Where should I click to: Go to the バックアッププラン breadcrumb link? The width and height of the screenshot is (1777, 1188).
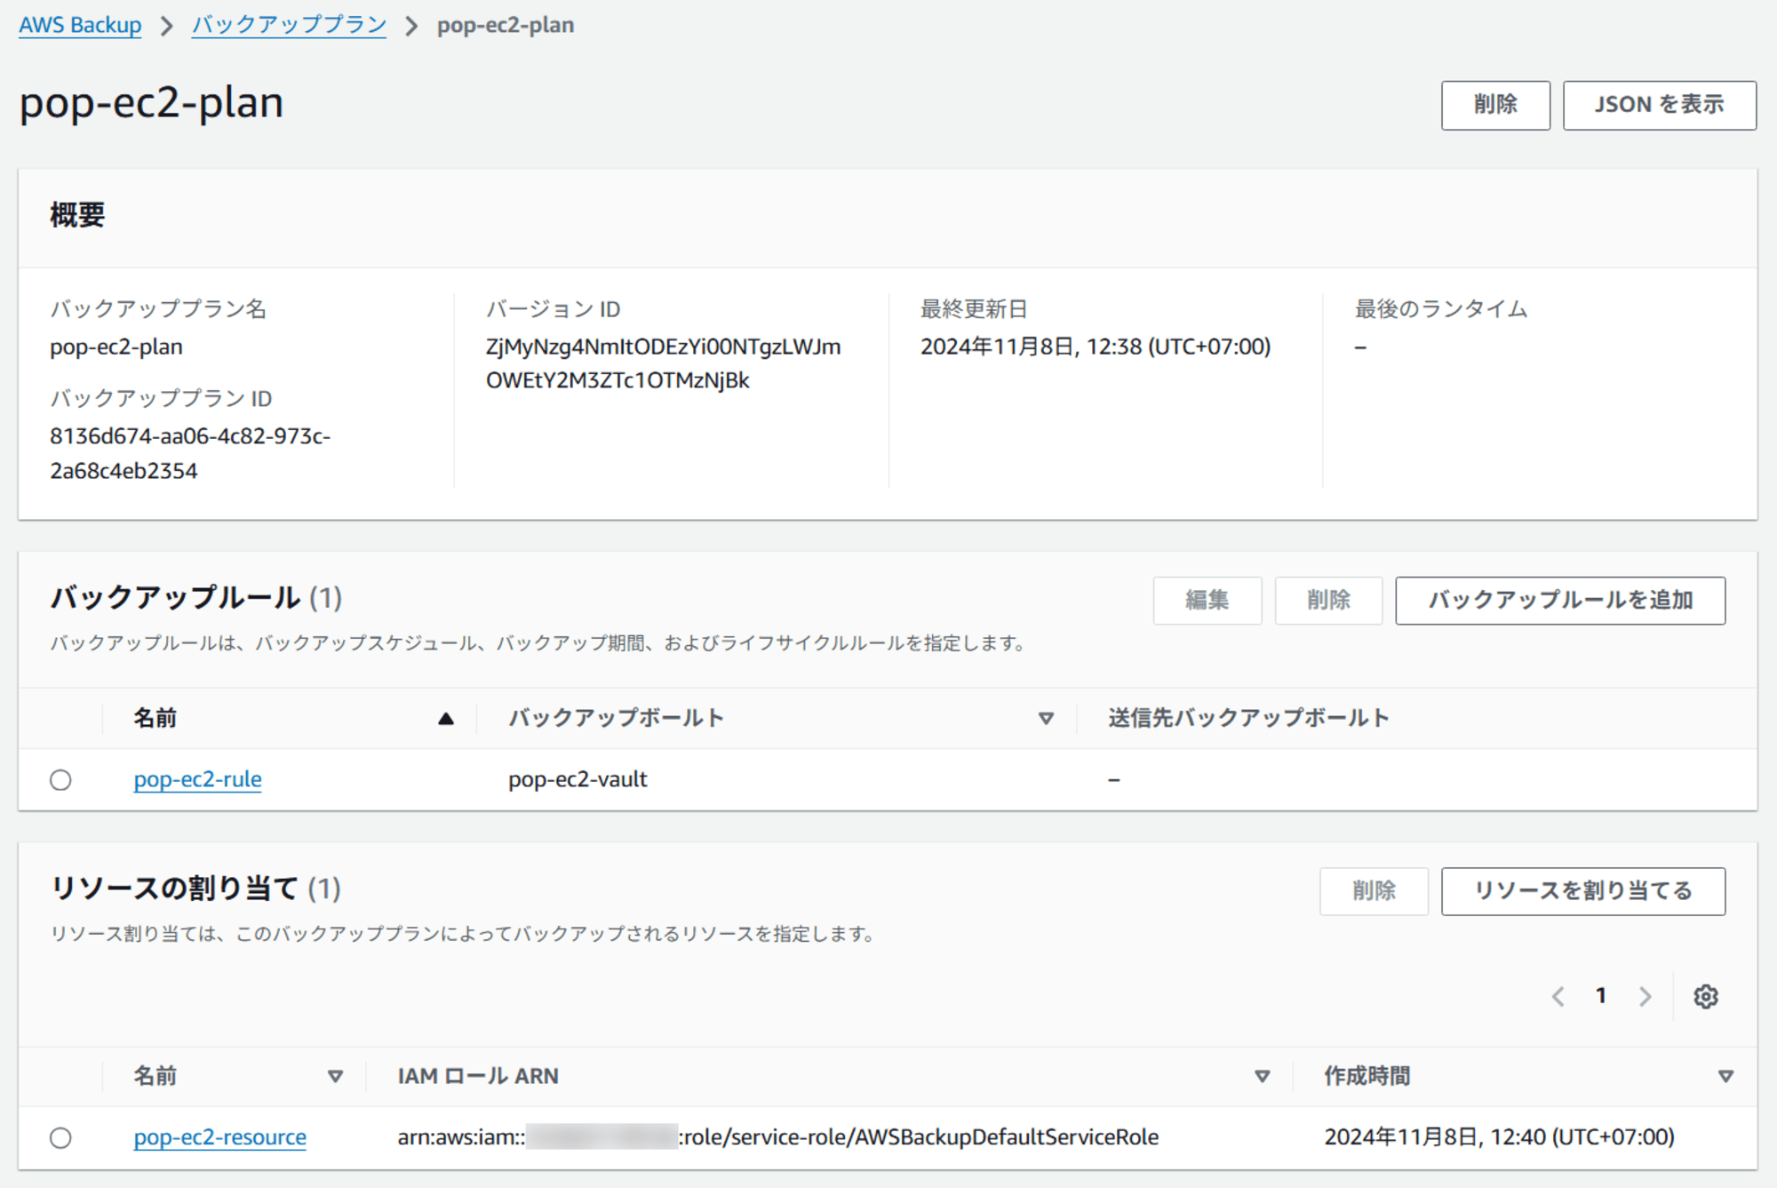289,25
